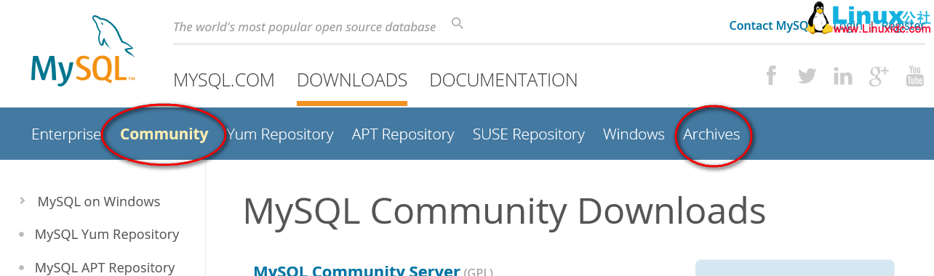Open the MySQL Twitter icon
This screenshot has height=276, width=934.
point(807,76)
